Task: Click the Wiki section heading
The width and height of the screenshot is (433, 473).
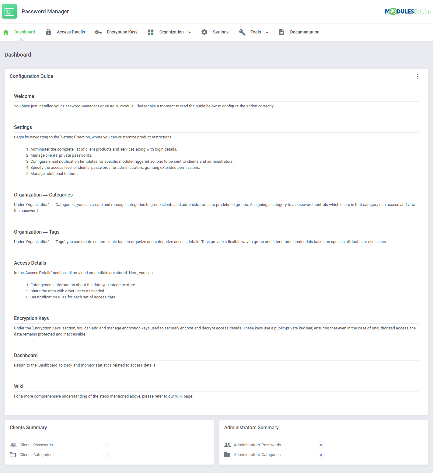Action: click(19, 387)
